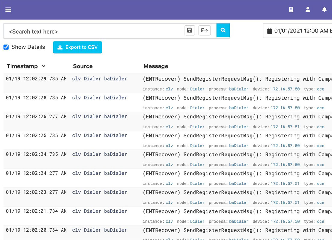The height and width of the screenshot is (240, 332).
Task: Open a saved search using the folder icon
Action: coord(205,30)
